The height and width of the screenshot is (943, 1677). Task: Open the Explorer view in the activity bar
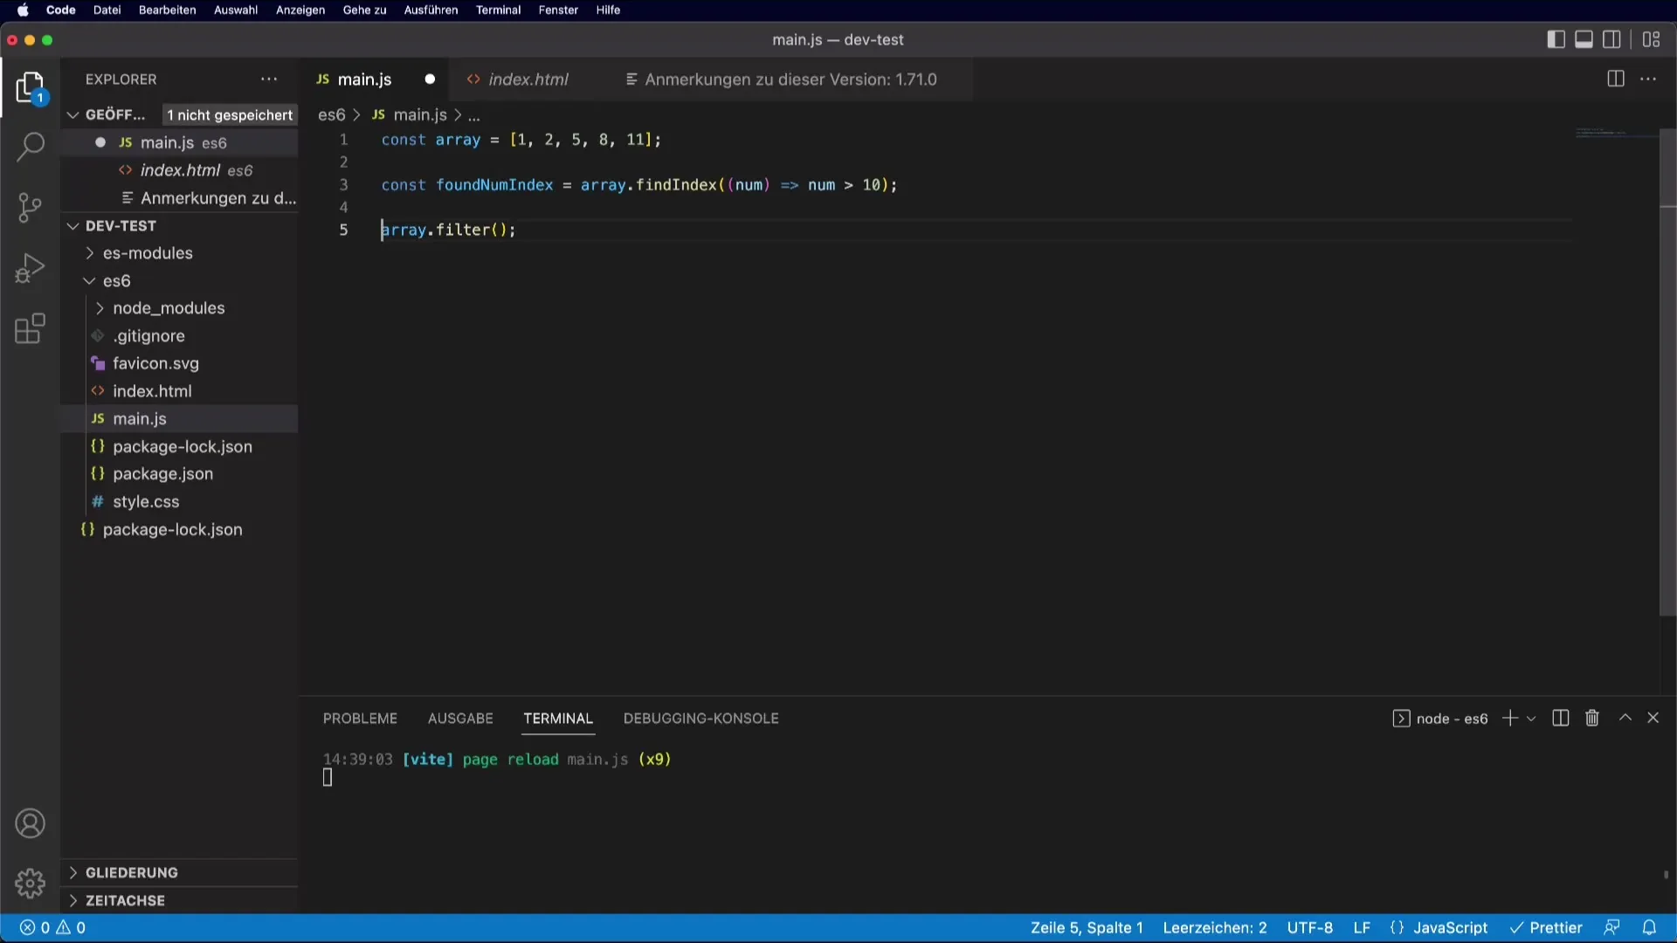point(30,88)
